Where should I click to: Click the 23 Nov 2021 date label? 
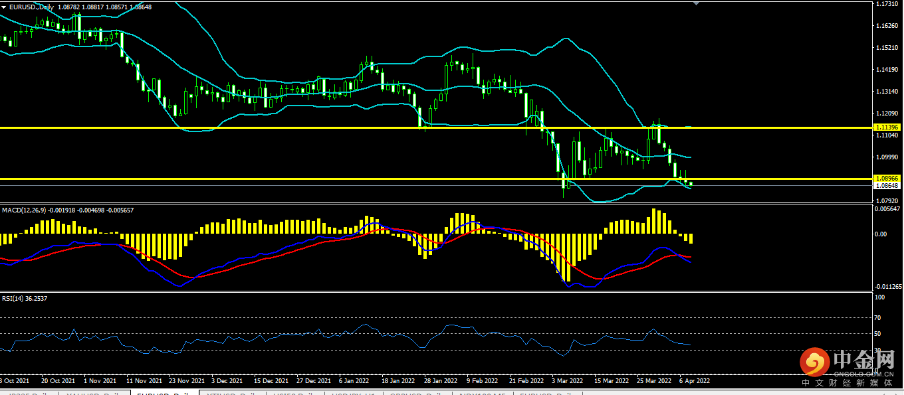(187, 381)
